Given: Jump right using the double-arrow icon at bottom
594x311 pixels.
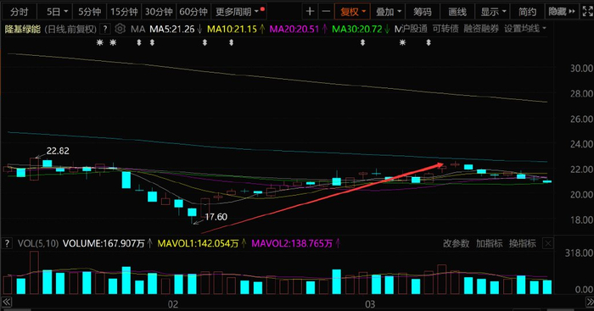Looking at the screenshot, I should click(590, 302).
